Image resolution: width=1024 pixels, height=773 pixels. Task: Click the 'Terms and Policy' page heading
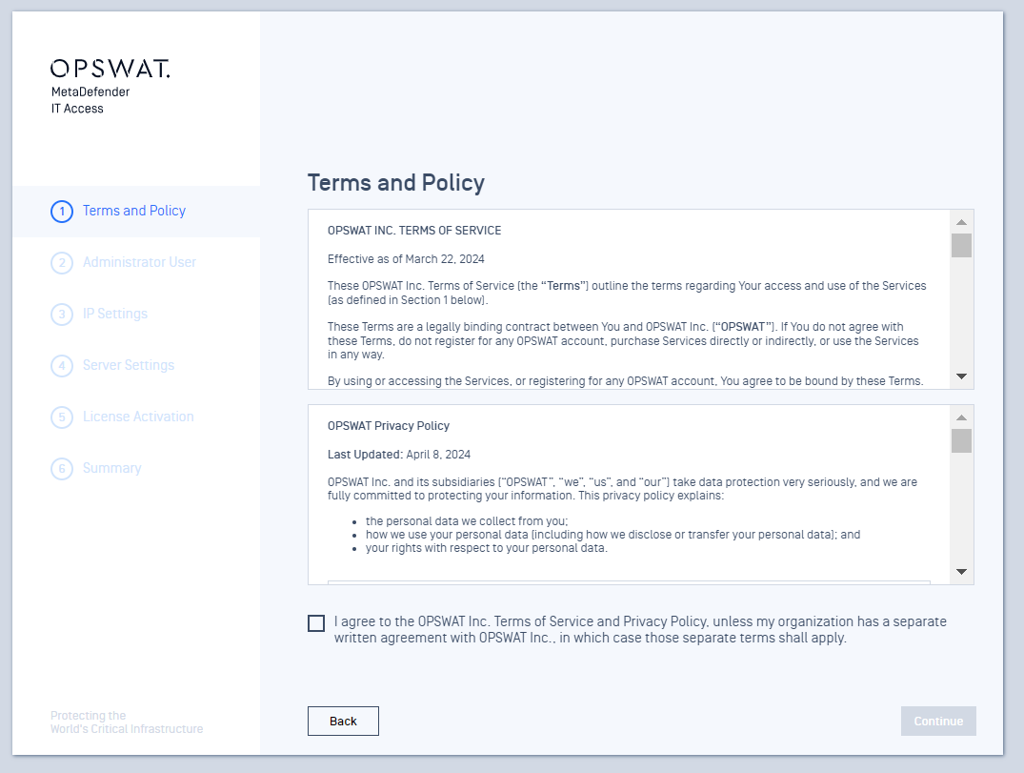(x=395, y=183)
